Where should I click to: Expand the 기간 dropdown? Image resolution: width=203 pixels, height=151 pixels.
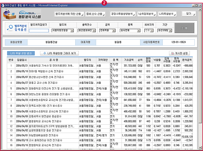[165, 31]
